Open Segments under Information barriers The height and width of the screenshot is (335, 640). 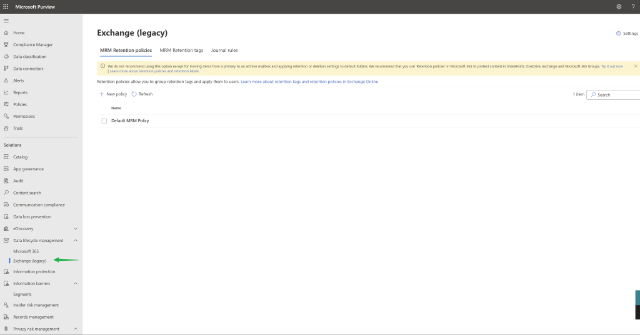point(22,294)
